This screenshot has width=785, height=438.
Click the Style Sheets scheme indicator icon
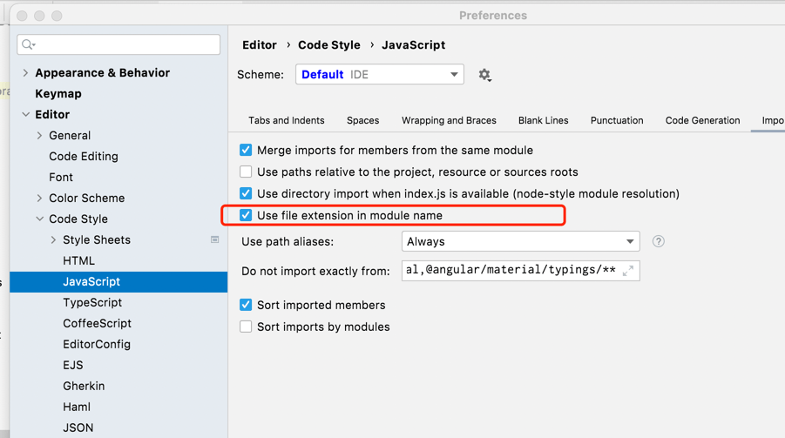[215, 239]
